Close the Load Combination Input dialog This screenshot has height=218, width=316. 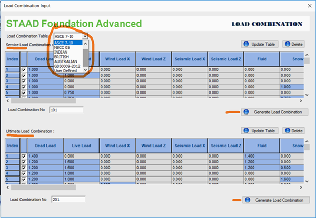[x=310, y=6]
